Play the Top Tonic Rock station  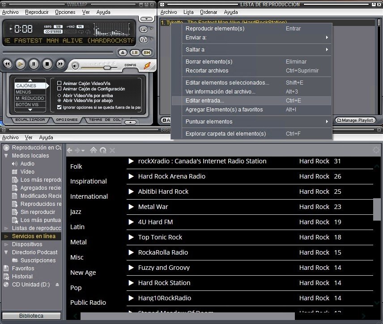[131, 237]
